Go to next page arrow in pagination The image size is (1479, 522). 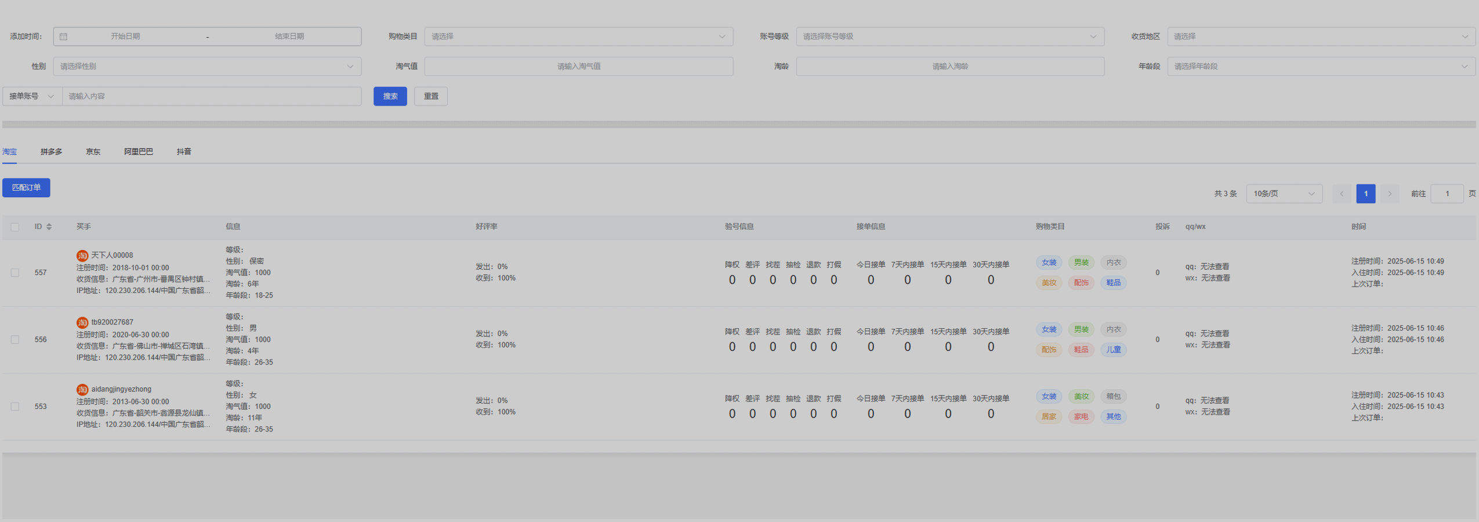point(1390,194)
